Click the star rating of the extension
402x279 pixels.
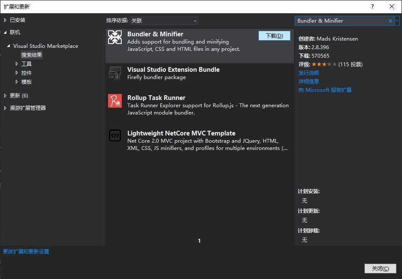pyautogui.click(x=324, y=65)
